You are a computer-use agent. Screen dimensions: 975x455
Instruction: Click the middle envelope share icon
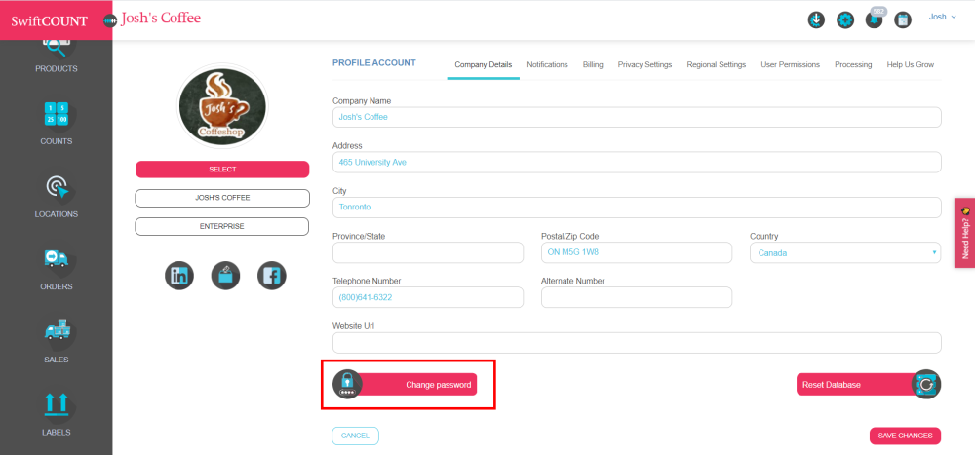point(226,276)
